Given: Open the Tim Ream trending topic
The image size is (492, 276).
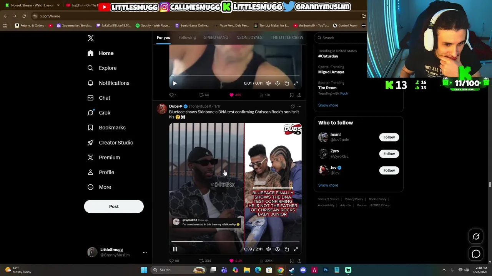Looking at the screenshot, I should click(327, 88).
